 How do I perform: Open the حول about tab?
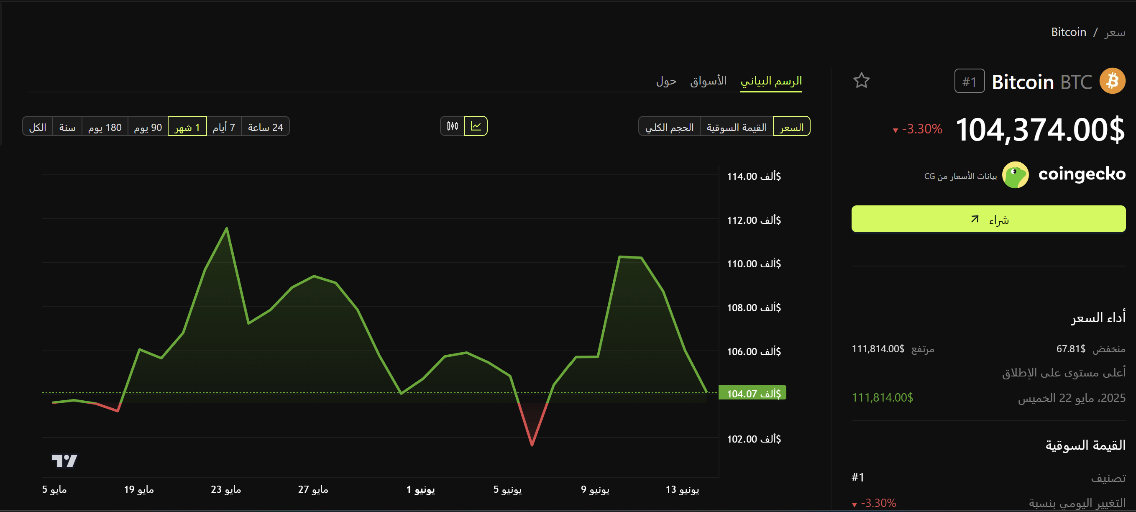click(x=666, y=81)
